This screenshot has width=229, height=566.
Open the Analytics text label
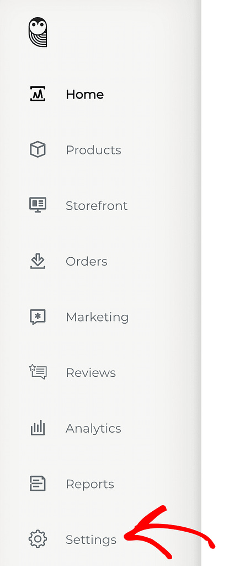93,428
